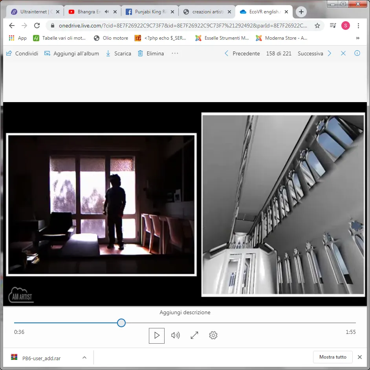
Task: Mute the Bhangra tab audio icon
Action: point(107,11)
